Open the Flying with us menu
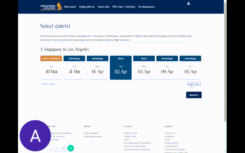This screenshot has height=153, width=245. [87, 7]
